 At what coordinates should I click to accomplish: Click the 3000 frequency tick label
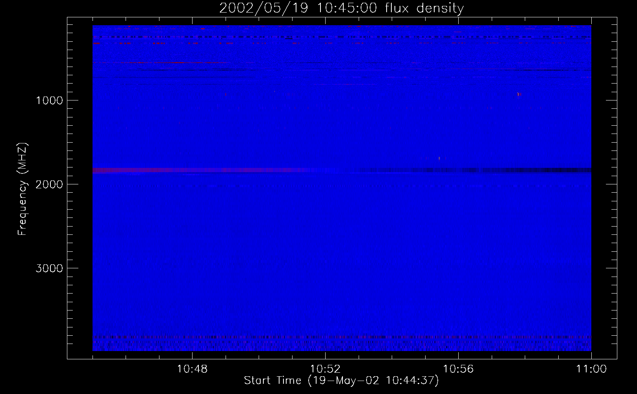coord(49,268)
